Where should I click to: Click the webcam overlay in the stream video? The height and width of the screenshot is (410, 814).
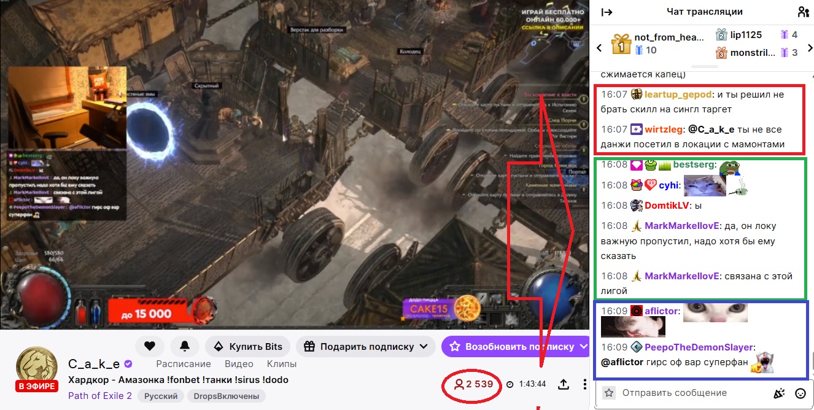(68, 107)
